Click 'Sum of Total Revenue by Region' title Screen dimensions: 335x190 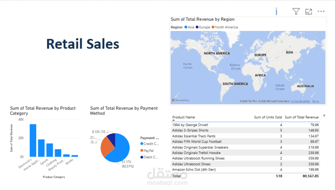tap(203, 19)
